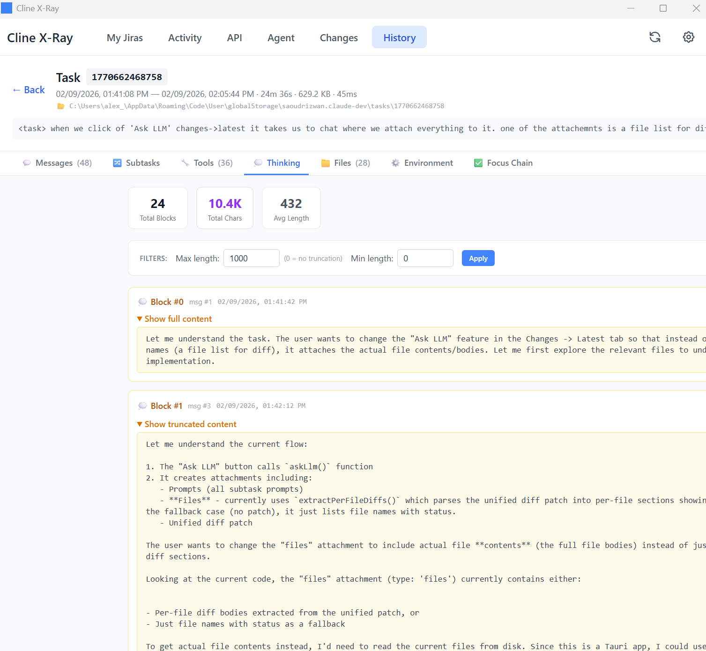Open the Subtasks section
The image size is (706, 651).
(136, 163)
